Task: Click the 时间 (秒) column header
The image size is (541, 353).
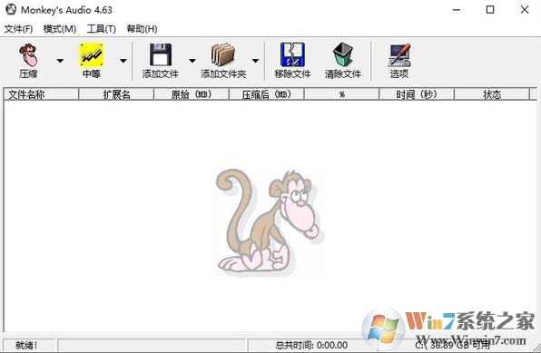Action: pos(417,94)
